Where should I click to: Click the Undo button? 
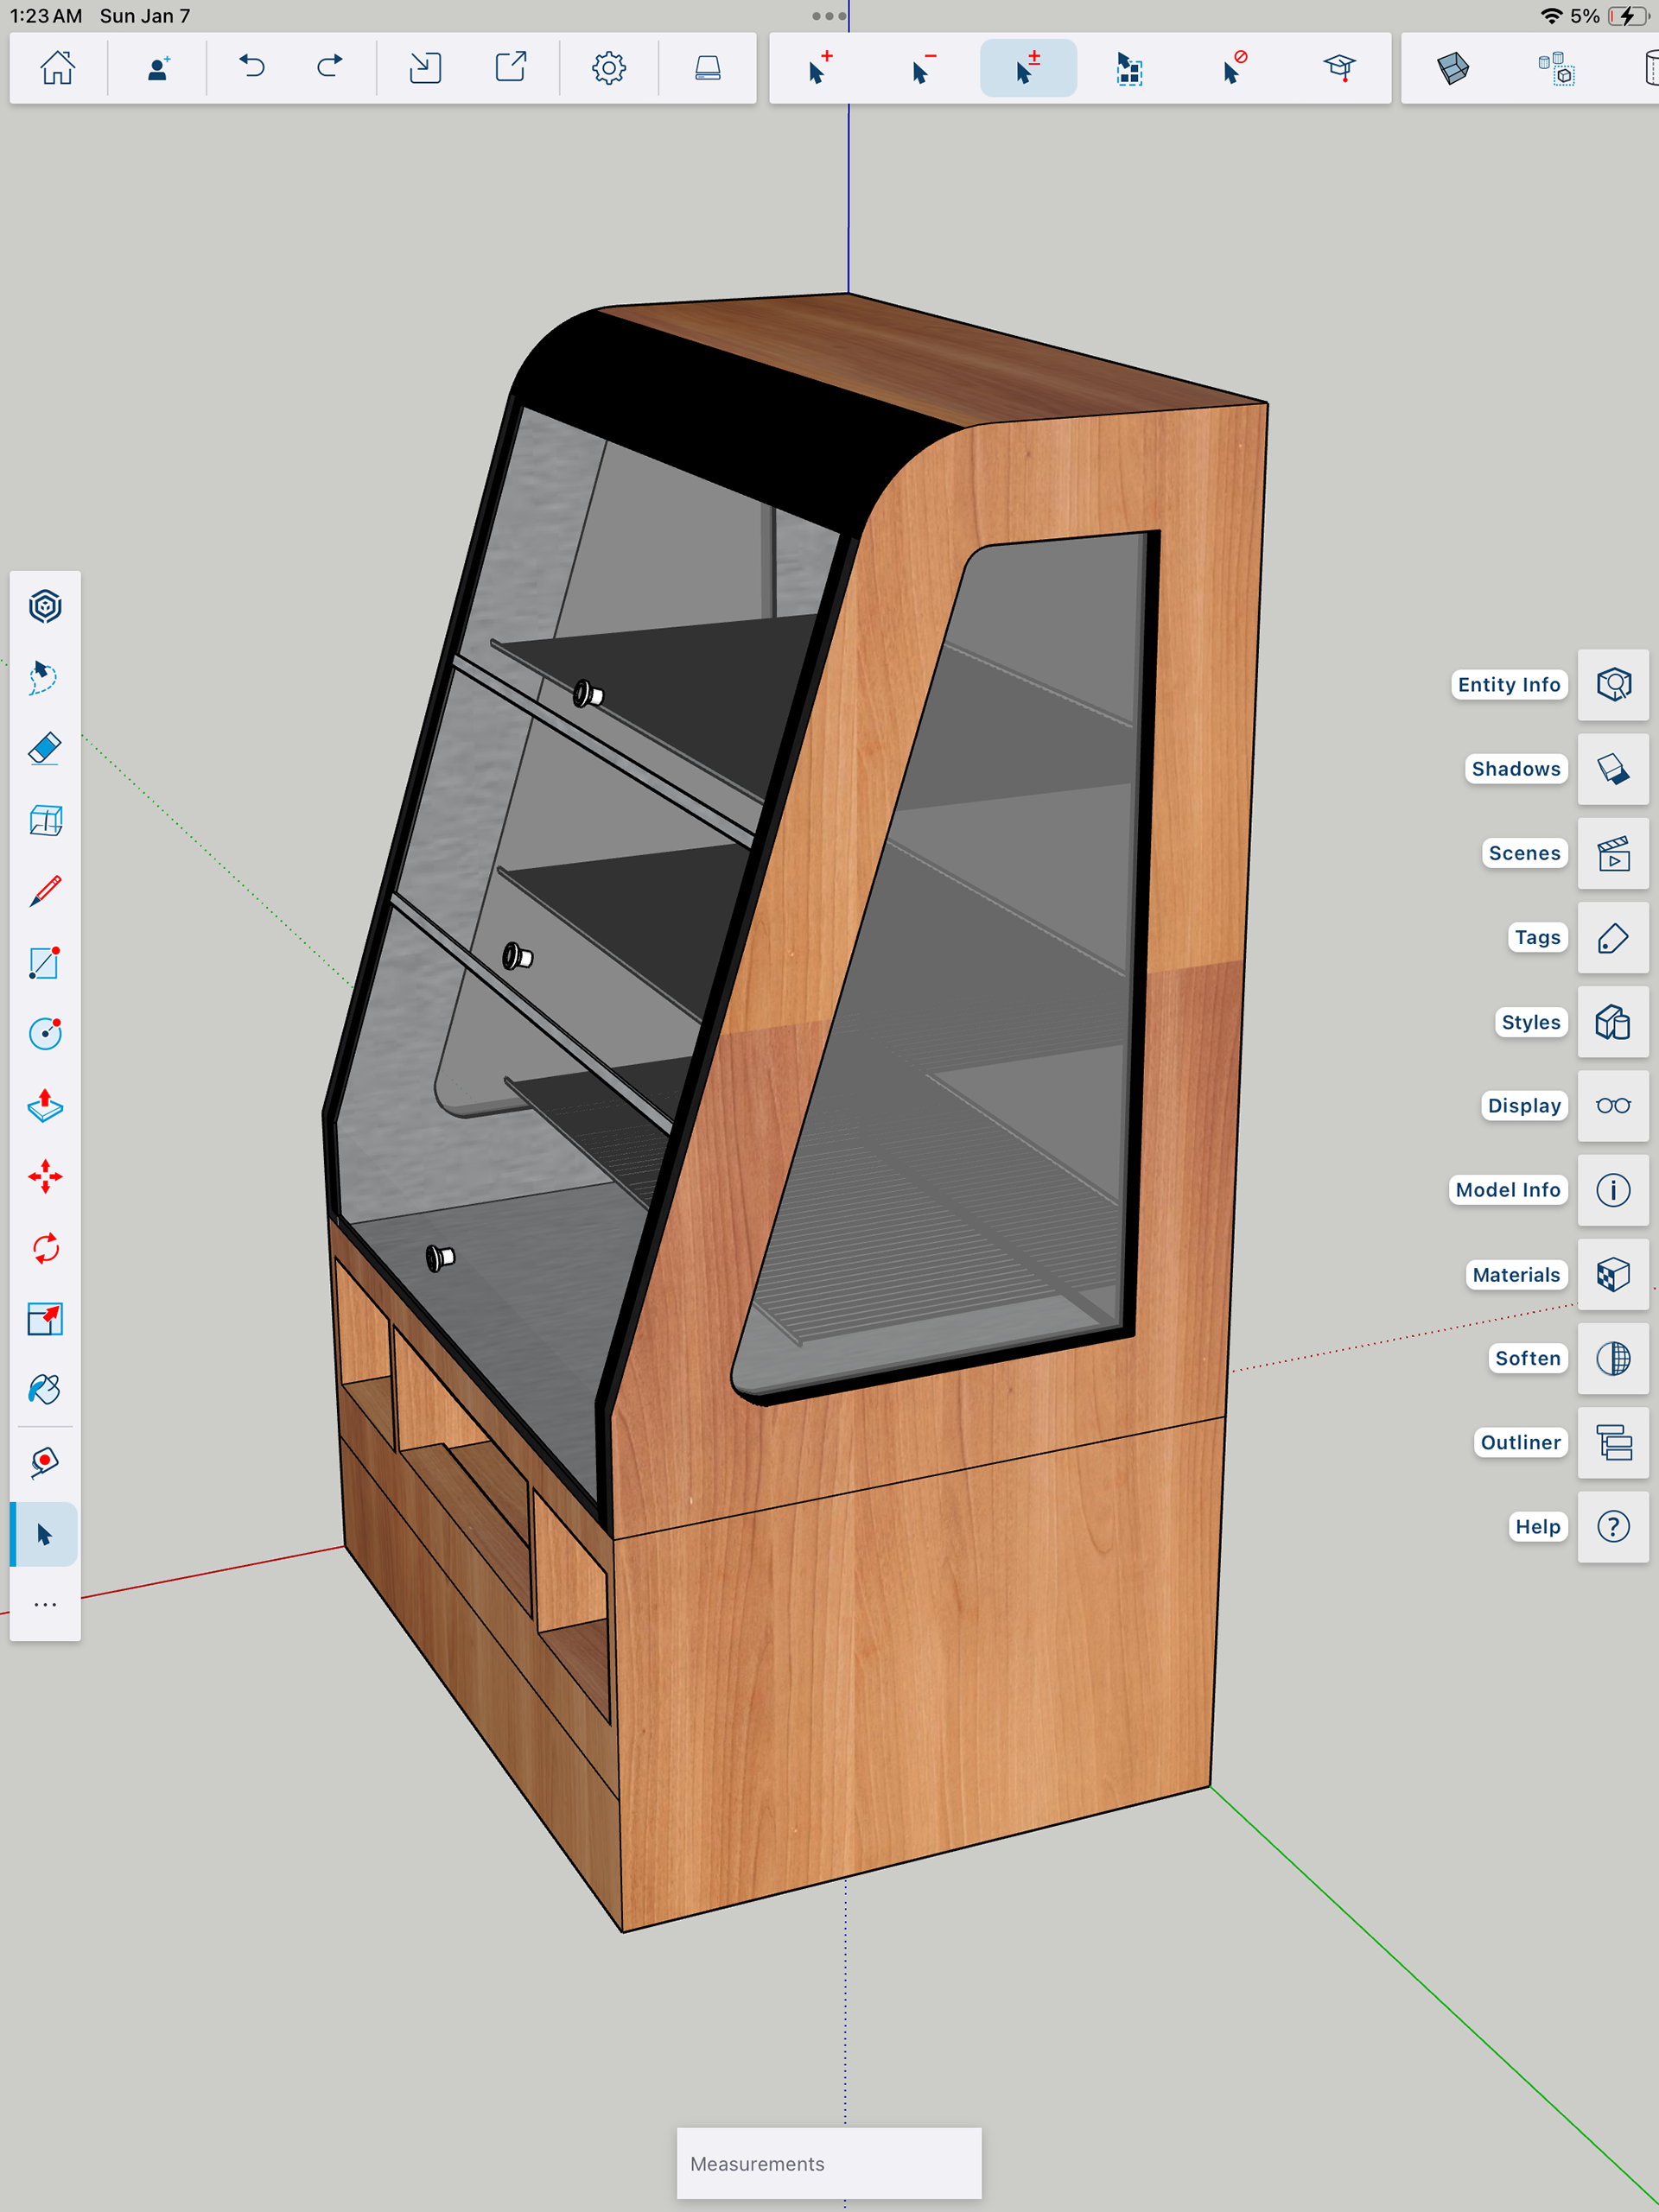click(x=252, y=68)
